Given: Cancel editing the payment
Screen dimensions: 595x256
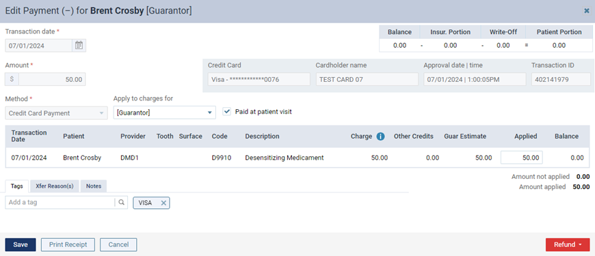Looking at the screenshot, I should [118, 244].
